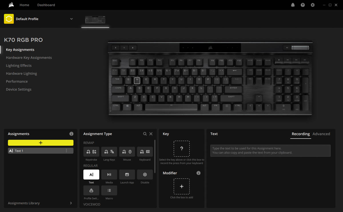Select the W key on keyboard image
This screenshot has height=212, width=343.
tap(137, 81)
